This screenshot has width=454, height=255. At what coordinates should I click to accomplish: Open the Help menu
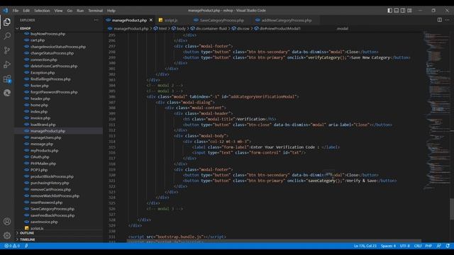[111, 11]
